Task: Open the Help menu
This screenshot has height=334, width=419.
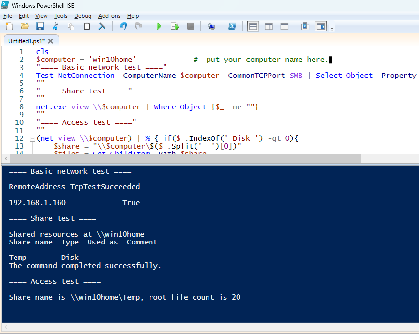Action: 133,16
